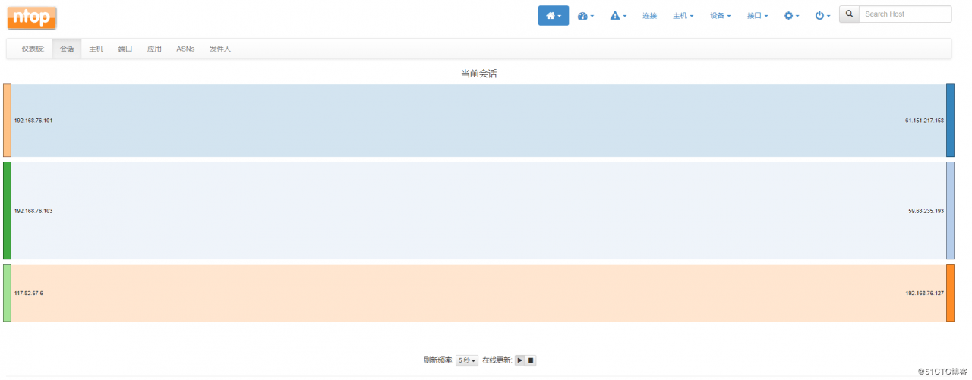Open the Home icon menu
The height and width of the screenshot is (380, 972).
click(x=553, y=16)
